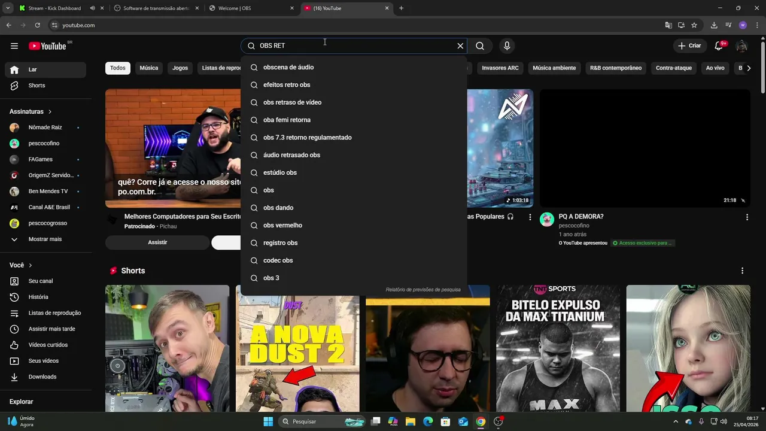Open Listas de reprodução in the sidebar

(45, 313)
